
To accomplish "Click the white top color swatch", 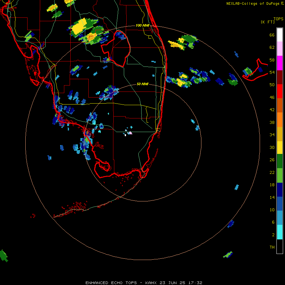I will 280,35.
